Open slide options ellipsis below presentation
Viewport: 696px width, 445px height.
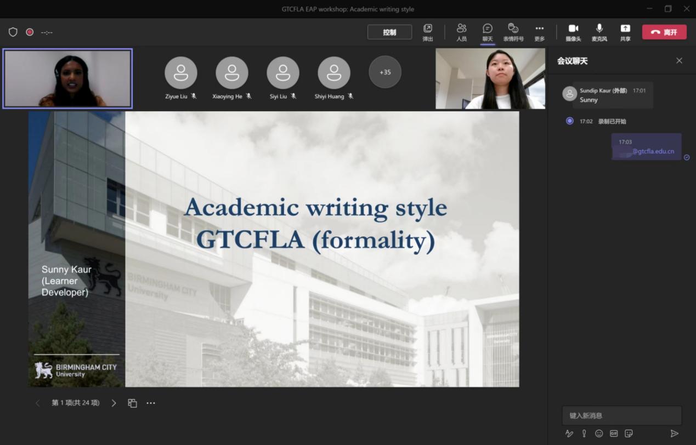pos(151,403)
